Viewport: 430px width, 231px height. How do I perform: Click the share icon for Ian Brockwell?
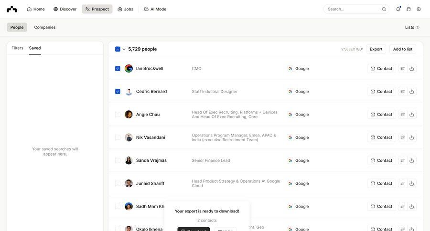[x=412, y=69]
